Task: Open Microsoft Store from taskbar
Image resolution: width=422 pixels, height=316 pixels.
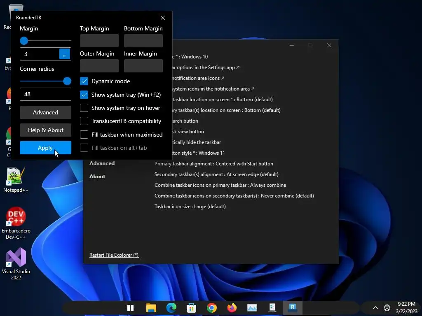Action: [x=191, y=308]
